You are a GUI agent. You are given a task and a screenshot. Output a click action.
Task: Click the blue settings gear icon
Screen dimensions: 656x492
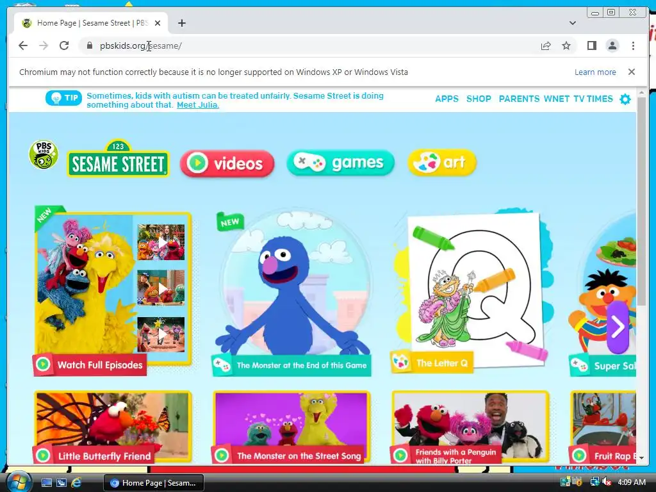click(625, 99)
